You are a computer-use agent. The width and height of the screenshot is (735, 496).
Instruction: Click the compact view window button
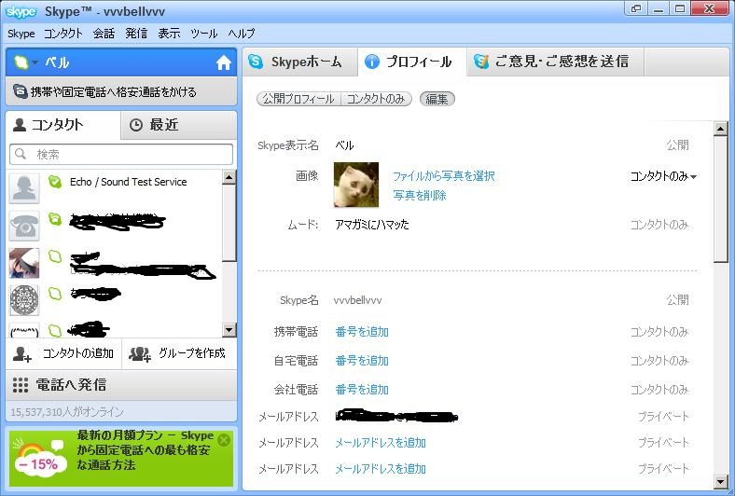point(636,8)
